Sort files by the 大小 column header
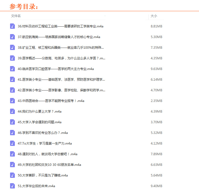The image size is (199, 193). click(154, 16)
